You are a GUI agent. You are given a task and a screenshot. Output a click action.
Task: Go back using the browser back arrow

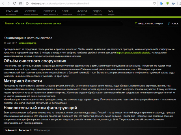[3, 3]
